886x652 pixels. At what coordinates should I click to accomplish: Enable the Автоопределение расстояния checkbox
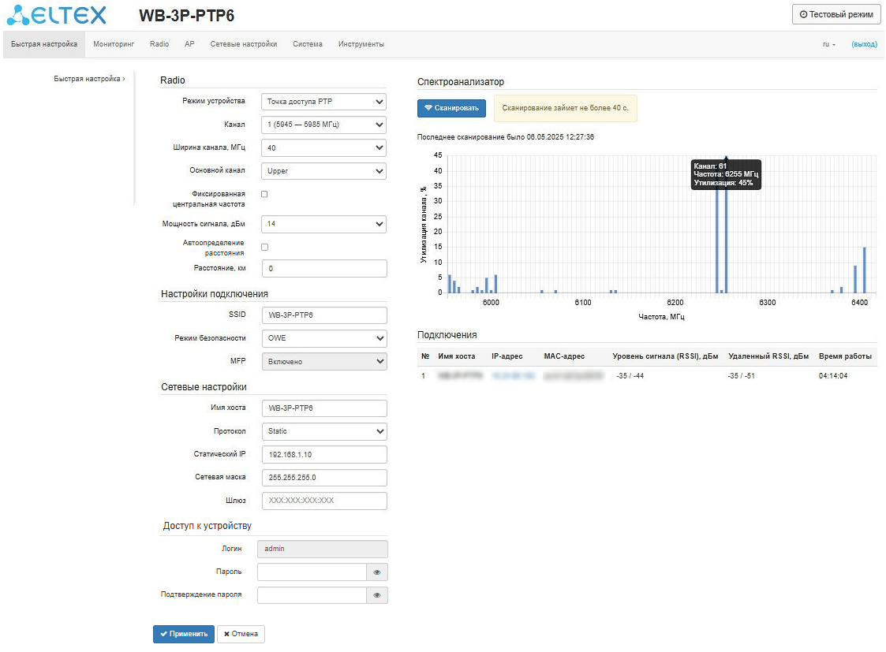click(x=264, y=248)
